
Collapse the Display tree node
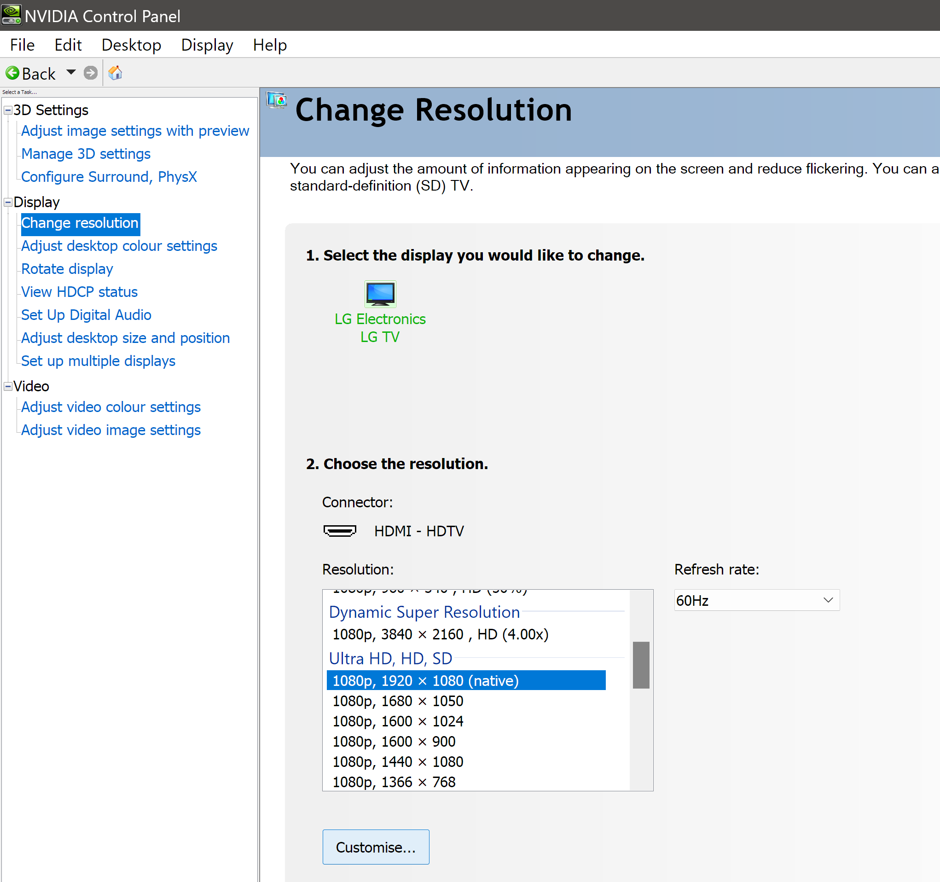[x=8, y=202]
